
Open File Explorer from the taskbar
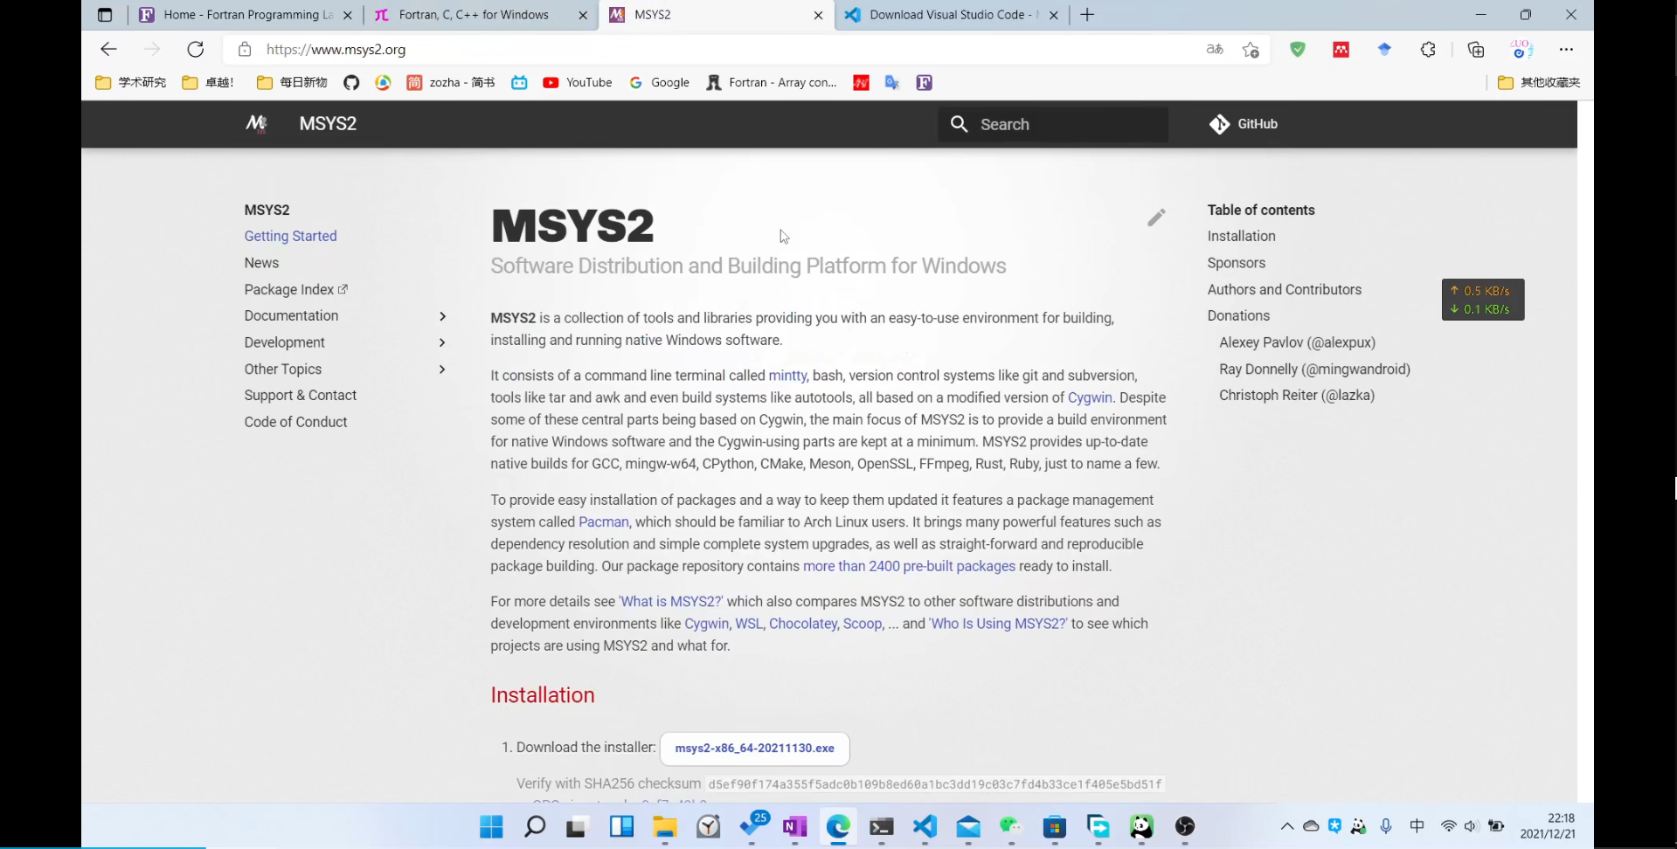(665, 826)
